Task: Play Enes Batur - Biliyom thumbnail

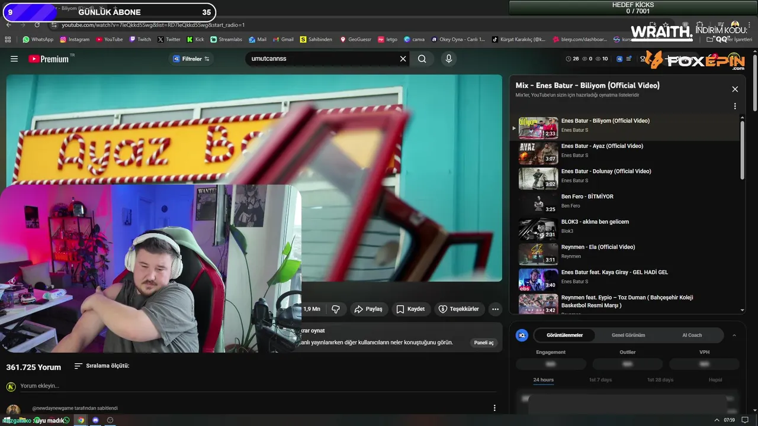Action: (538, 128)
